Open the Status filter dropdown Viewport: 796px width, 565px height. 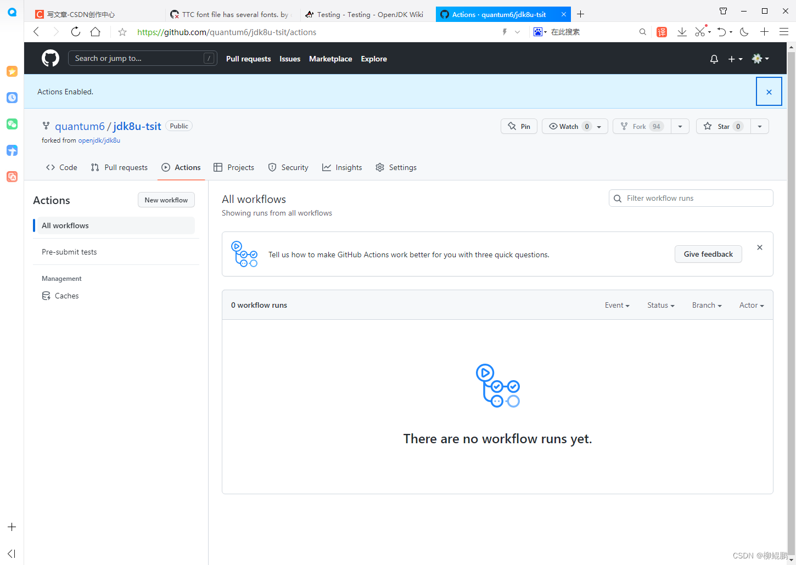click(660, 305)
